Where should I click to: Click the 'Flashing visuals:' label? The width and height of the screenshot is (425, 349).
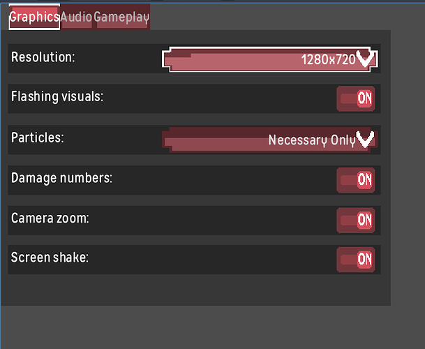point(57,96)
